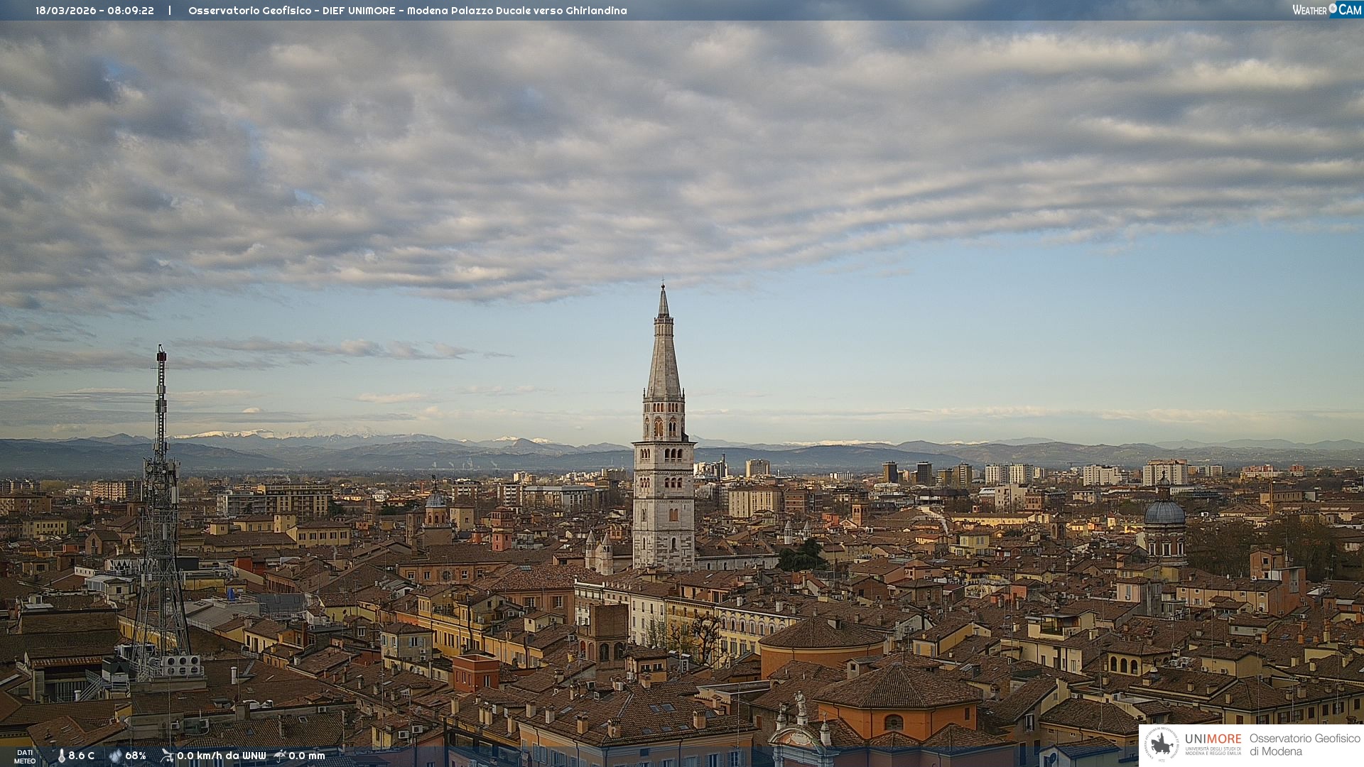
Task: Click the DATI METEO label
Action: 25,756
